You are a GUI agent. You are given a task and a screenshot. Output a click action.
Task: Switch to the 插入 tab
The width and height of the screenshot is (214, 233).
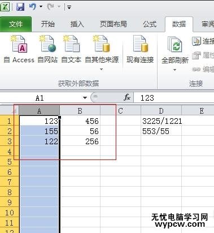pos(77,24)
